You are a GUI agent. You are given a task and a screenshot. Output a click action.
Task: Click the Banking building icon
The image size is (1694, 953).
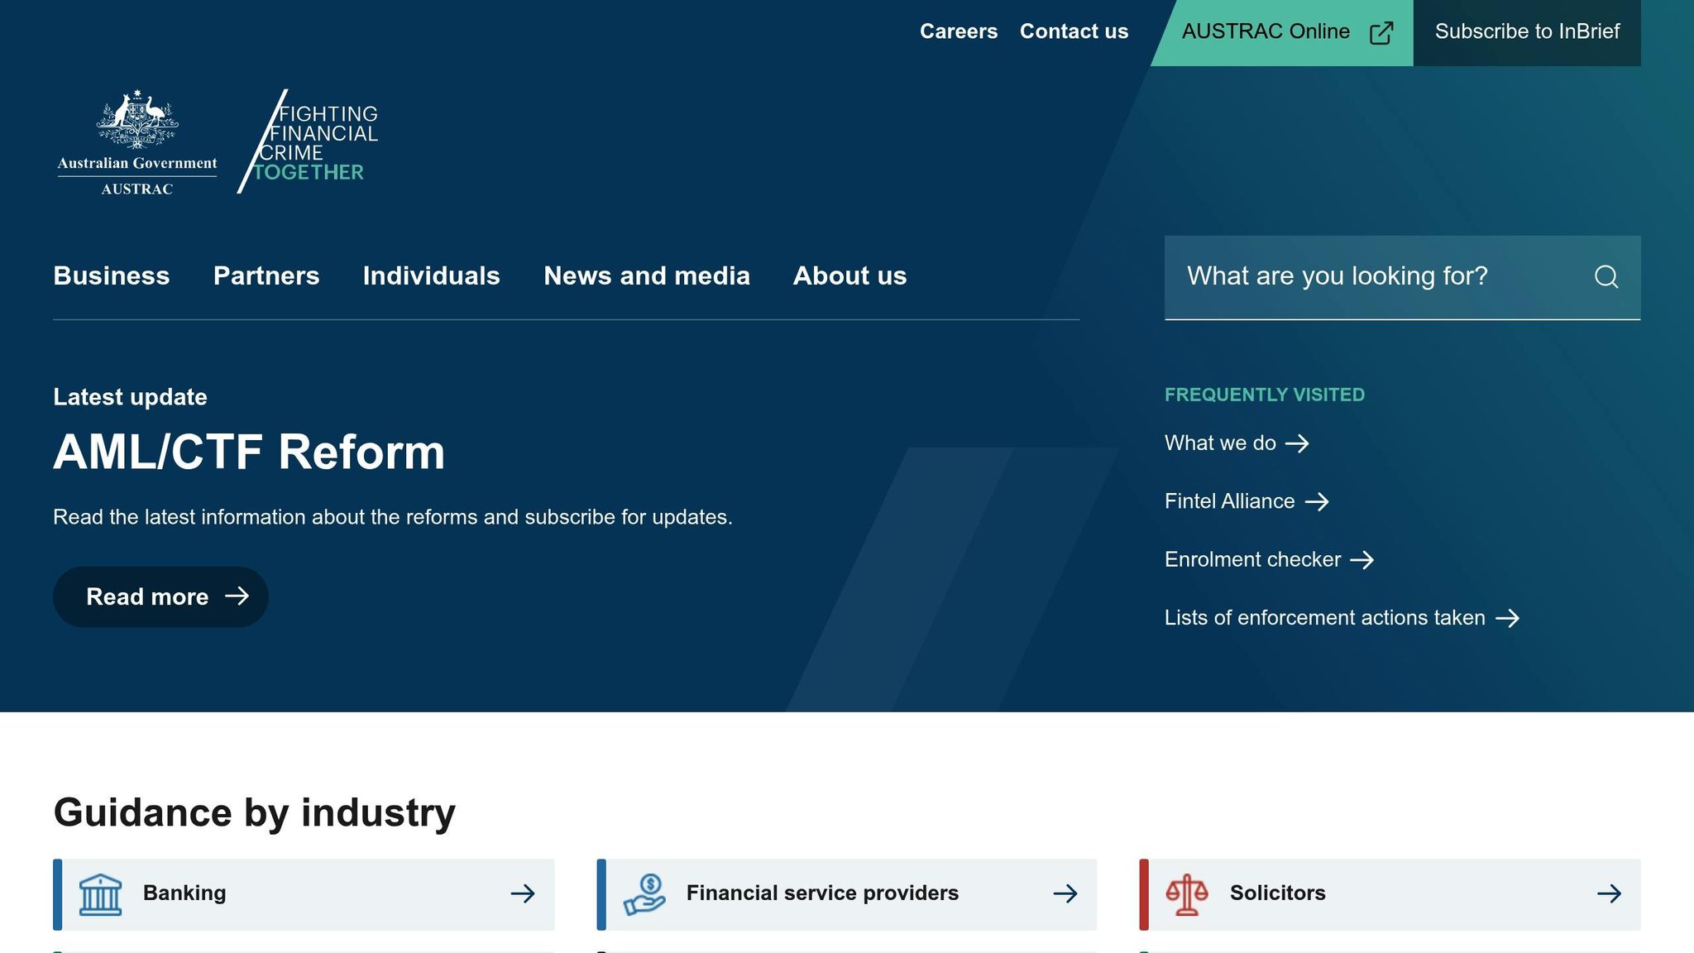click(100, 894)
